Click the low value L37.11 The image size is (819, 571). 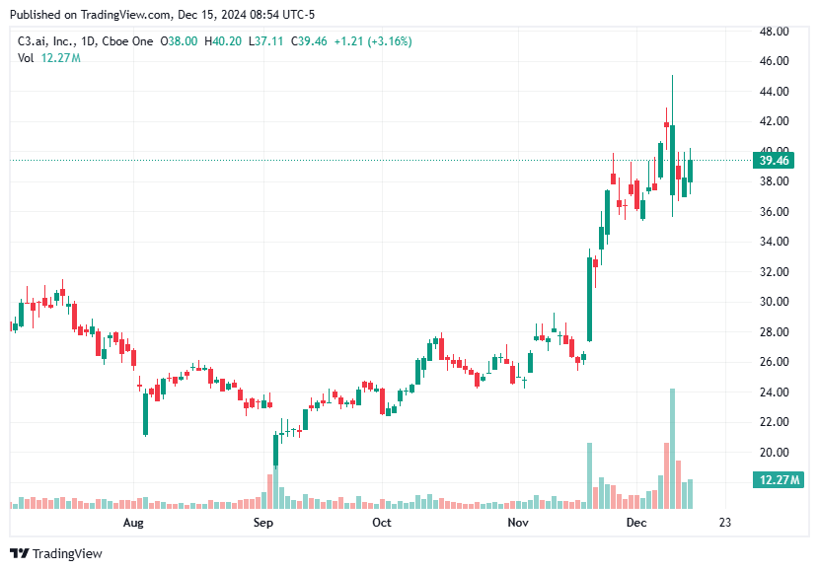pos(265,41)
